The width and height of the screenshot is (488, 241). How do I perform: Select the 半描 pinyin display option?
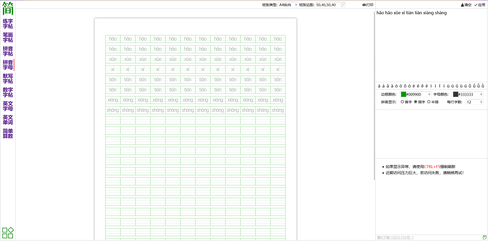coord(429,102)
